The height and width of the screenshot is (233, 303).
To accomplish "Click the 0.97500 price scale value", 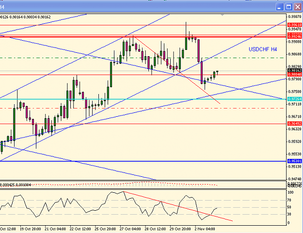I will (295, 92).
